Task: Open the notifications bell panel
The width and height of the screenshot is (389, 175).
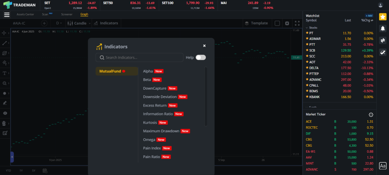Action: pyautogui.click(x=383, y=28)
